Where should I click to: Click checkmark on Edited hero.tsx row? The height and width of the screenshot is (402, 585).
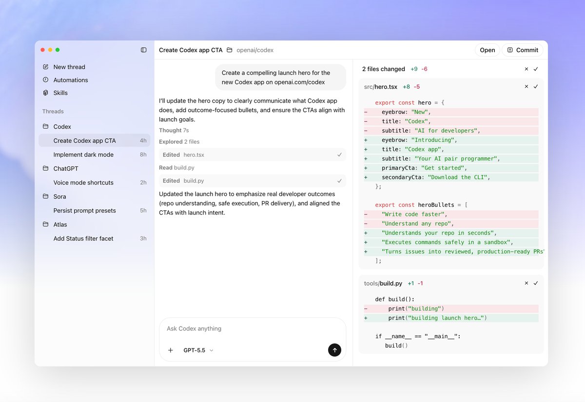click(x=339, y=155)
